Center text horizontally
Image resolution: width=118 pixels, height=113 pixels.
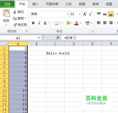[x=105, y=23]
